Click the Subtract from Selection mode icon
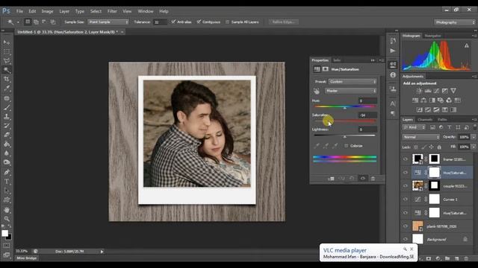 (x=44, y=22)
